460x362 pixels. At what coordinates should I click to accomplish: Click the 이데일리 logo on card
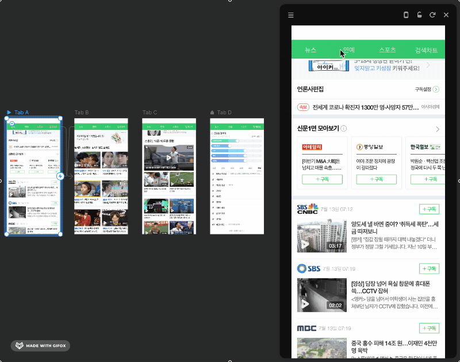pos(312,147)
